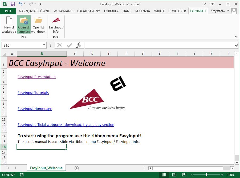Add a new sheet with plus icon
The image size is (240, 178).
[x=77, y=168]
